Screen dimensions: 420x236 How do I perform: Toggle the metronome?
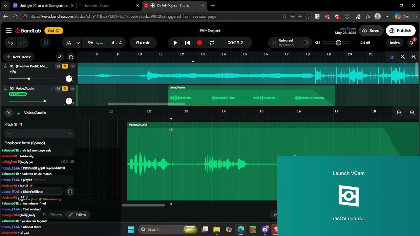pyautogui.click(x=69, y=43)
